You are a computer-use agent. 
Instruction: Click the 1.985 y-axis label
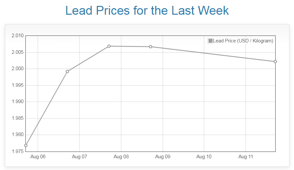tap(18, 118)
